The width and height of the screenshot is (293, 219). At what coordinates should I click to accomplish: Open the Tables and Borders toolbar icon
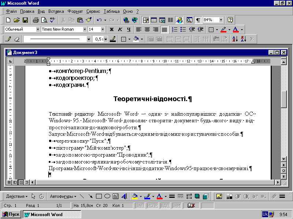pos(145,20)
